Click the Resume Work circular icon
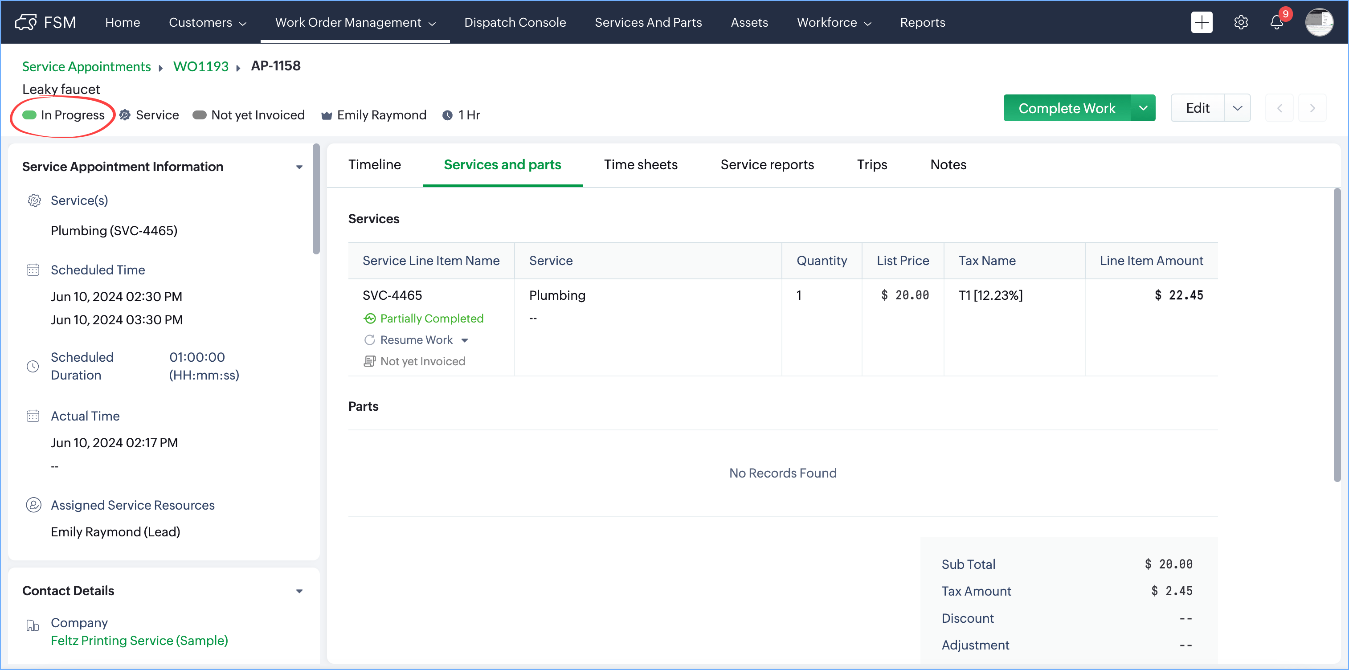The image size is (1349, 670). click(370, 340)
